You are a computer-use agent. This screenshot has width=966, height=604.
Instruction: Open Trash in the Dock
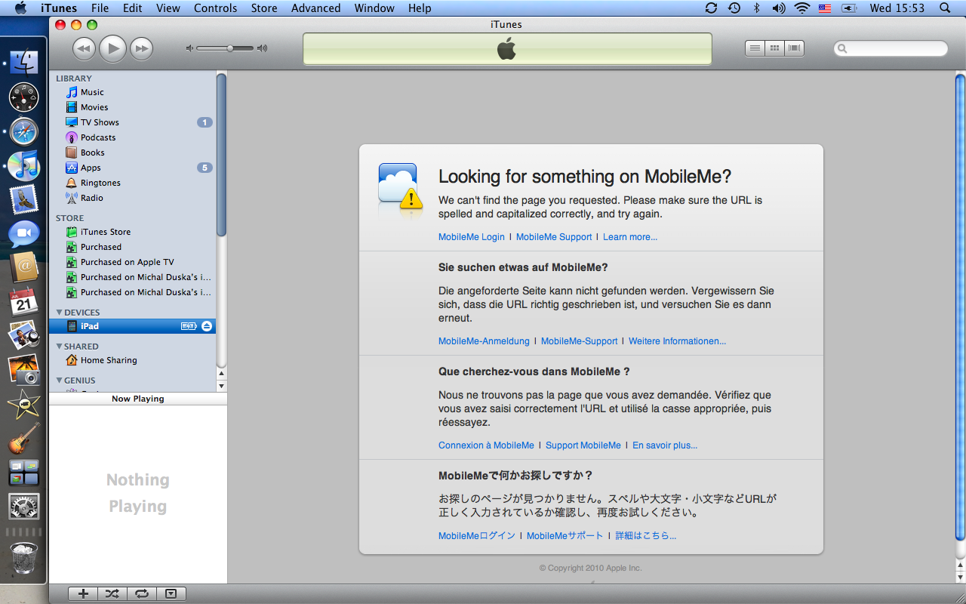[24, 559]
